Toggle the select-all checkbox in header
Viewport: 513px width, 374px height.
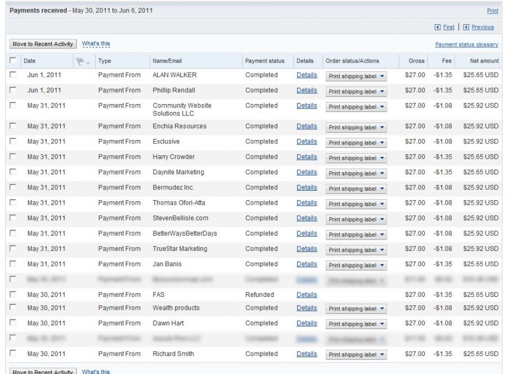coord(12,60)
